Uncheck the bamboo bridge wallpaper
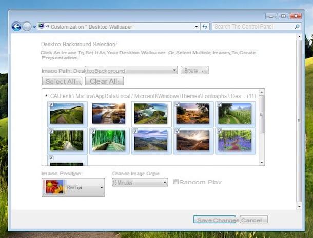The width and height of the screenshot is (313, 238). coord(93,131)
